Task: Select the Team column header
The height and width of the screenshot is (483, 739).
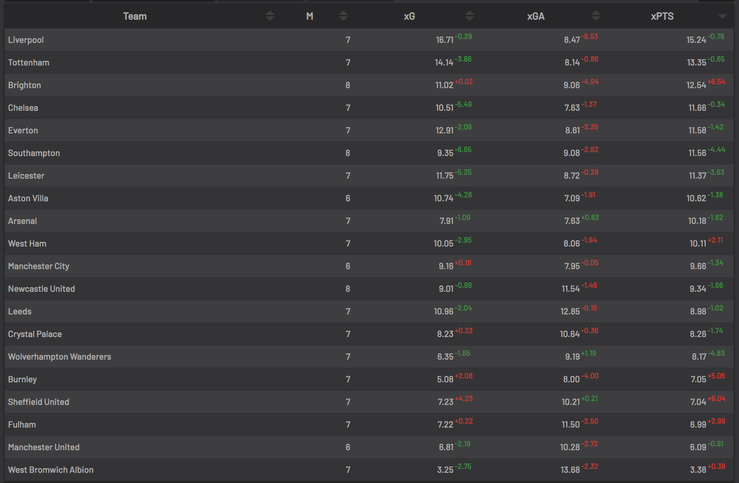Action: [x=135, y=16]
